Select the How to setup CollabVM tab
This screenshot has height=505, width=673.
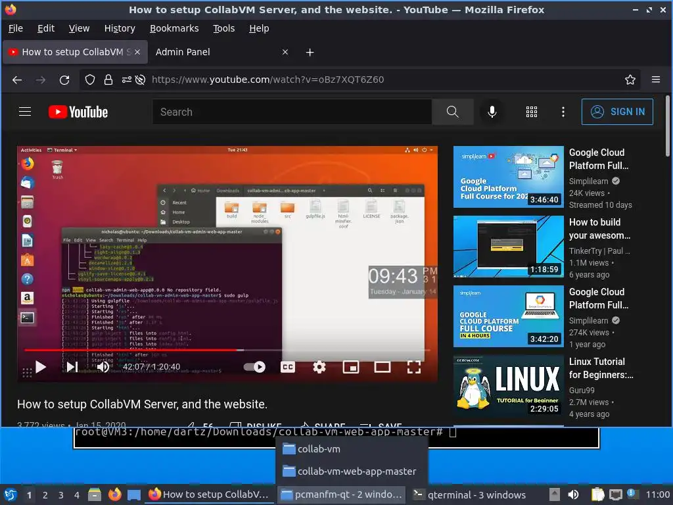pos(76,52)
